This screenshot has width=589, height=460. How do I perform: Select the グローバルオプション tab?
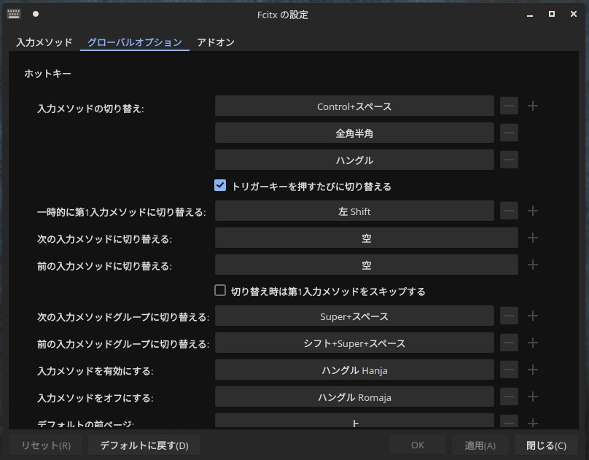pos(134,42)
